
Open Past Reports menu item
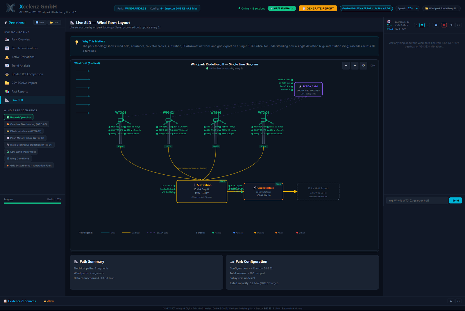[x=33, y=92]
